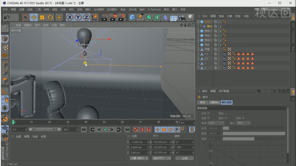The height and width of the screenshot is (166, 296).
Task: Activate the Rotate tool icon
Action: pyautogui.click(x=50, y=17)
